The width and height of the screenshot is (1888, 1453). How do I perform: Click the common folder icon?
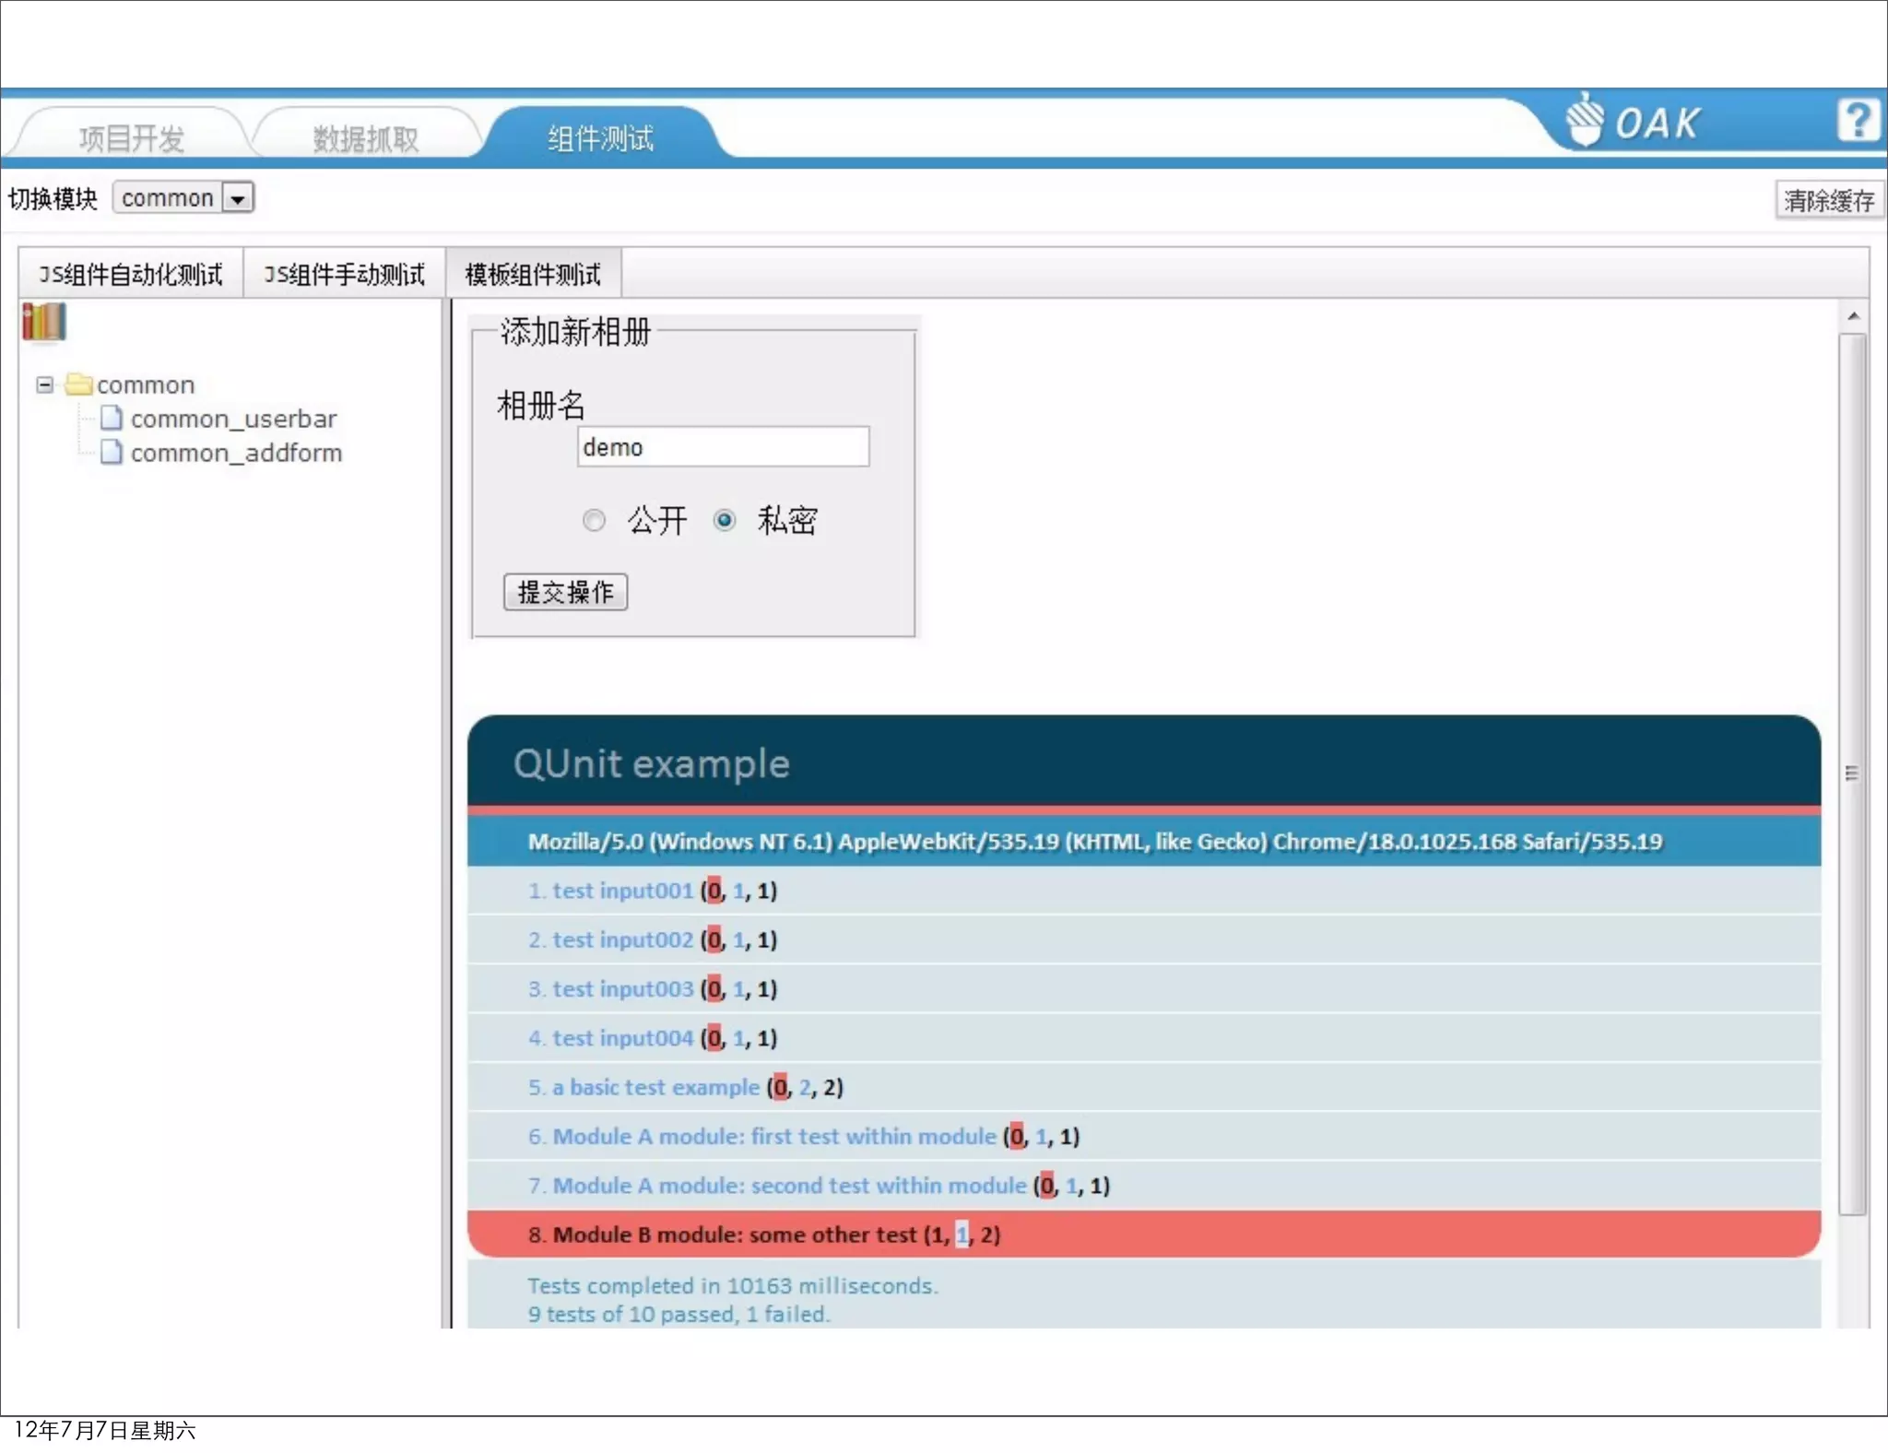[x=79, y=384]
